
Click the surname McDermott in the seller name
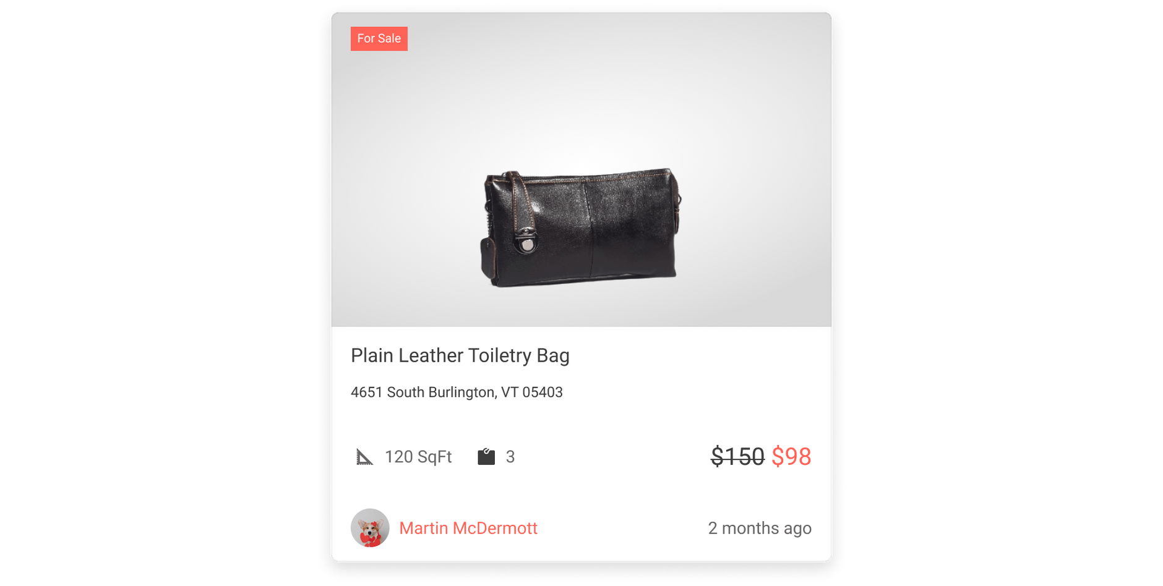click(495, 529)
